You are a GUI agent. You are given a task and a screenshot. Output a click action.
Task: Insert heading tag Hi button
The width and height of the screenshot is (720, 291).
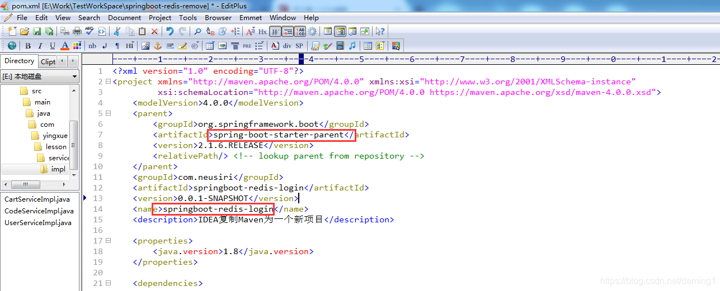coord(130,46)
